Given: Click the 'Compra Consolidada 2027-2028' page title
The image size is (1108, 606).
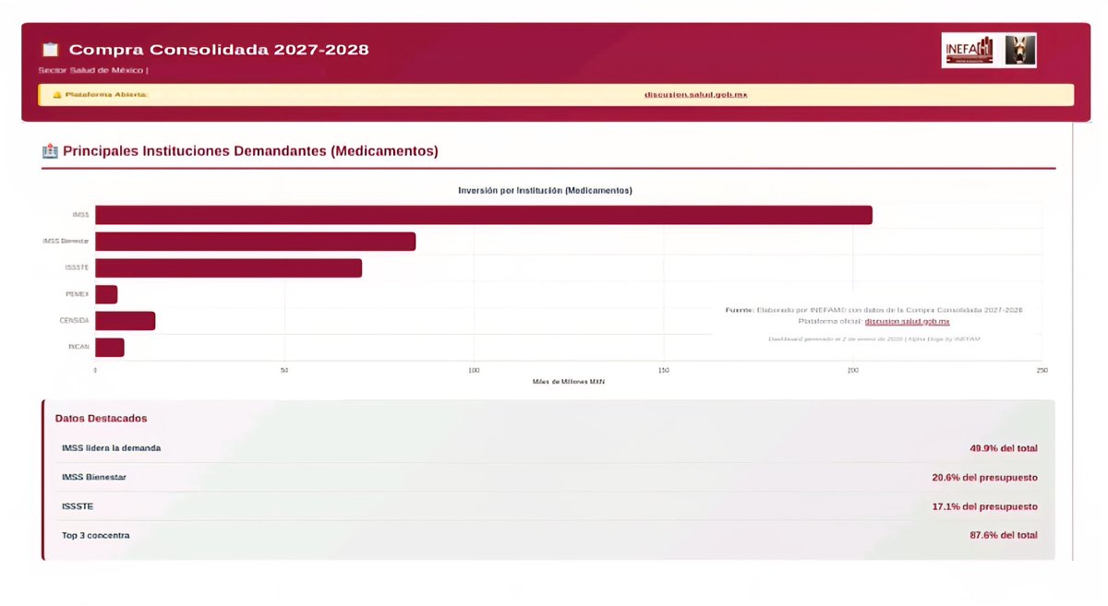Looking at the screenshot, I should (219, 50).
